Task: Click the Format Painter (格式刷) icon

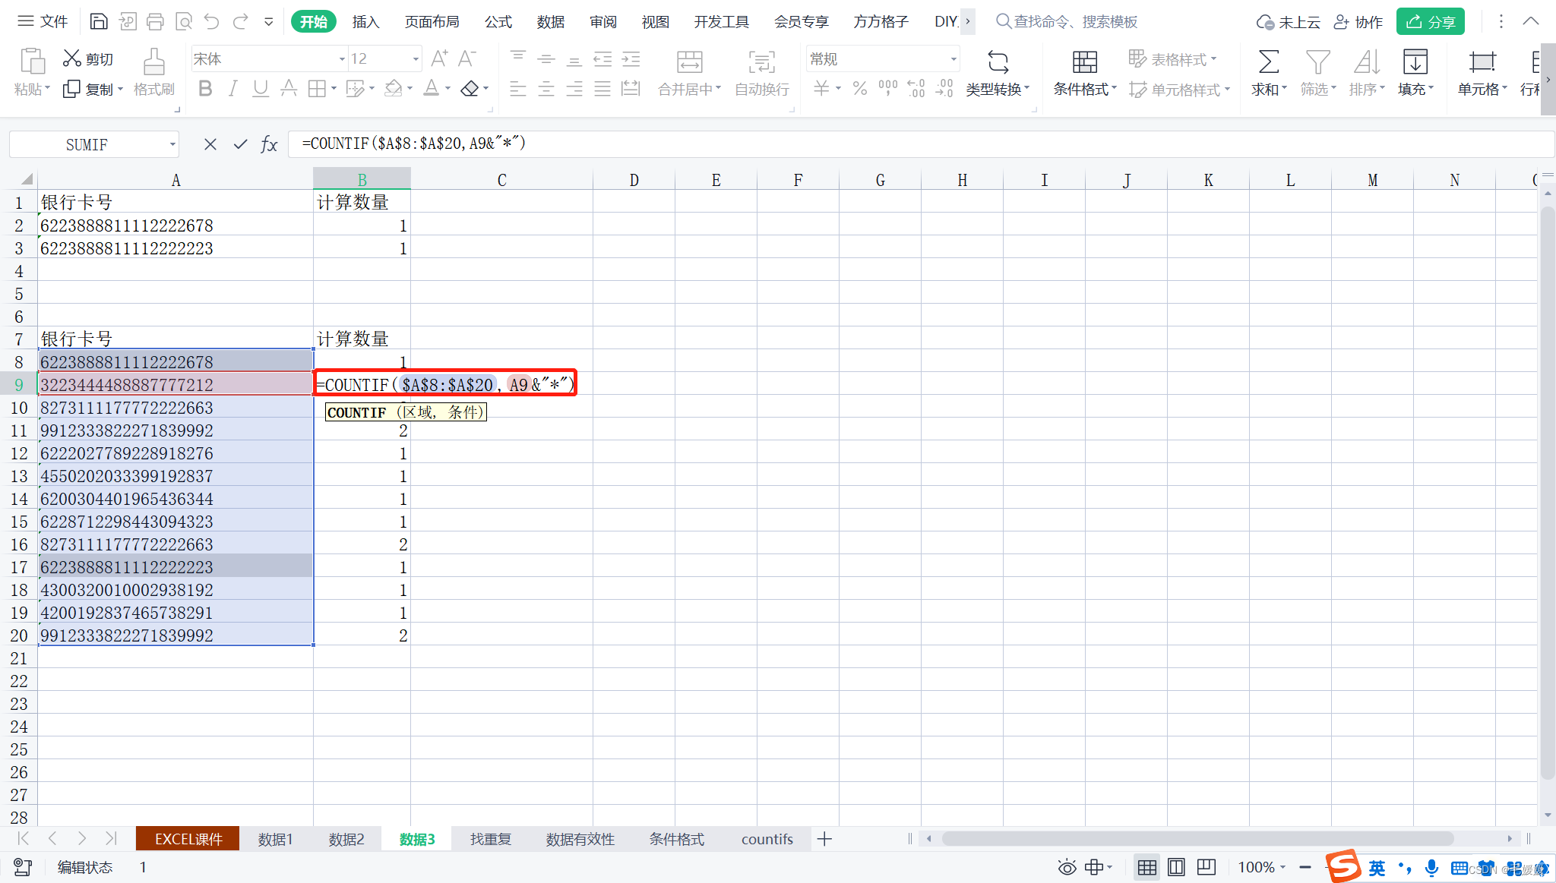Action: tap(153, 62)
